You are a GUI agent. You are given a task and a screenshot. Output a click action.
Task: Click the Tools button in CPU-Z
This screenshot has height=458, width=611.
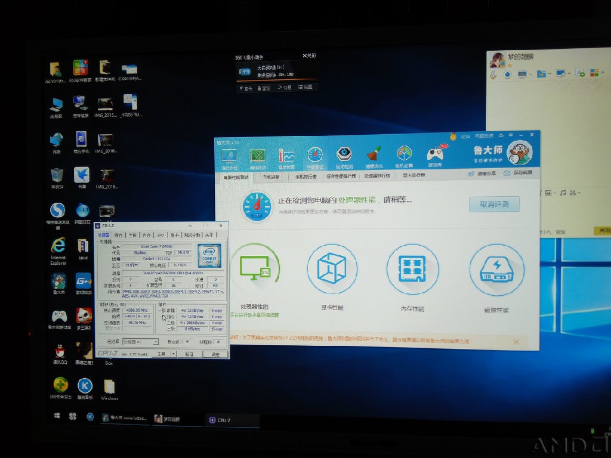pyautogui.click(x=161, y=354)
